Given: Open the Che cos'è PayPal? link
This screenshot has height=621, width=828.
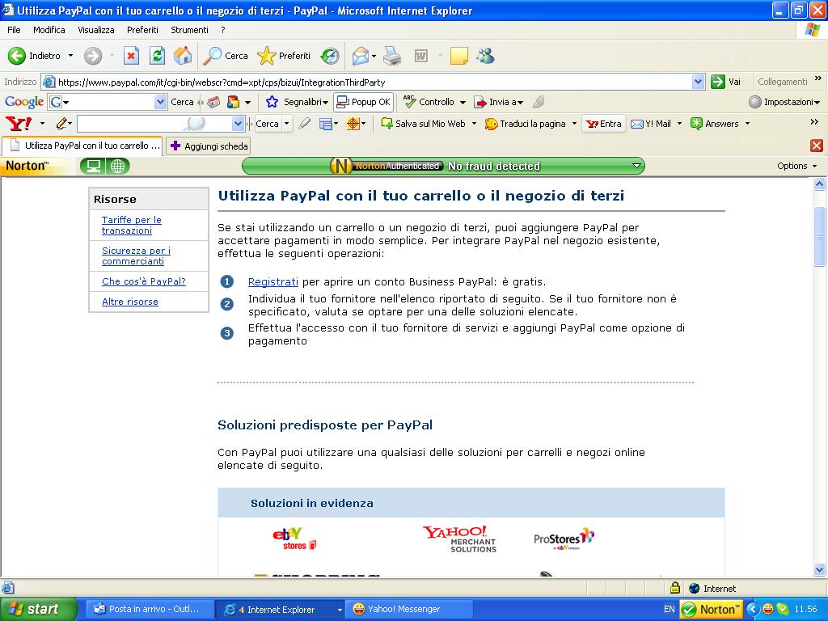Looking at the screenshot, I should [144, 281].
